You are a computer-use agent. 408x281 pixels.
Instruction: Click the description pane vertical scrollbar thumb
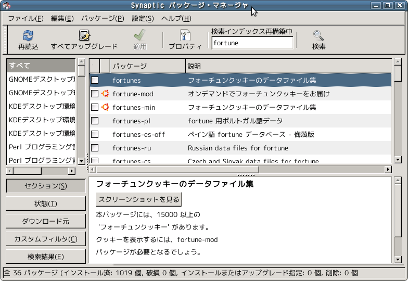398,210
